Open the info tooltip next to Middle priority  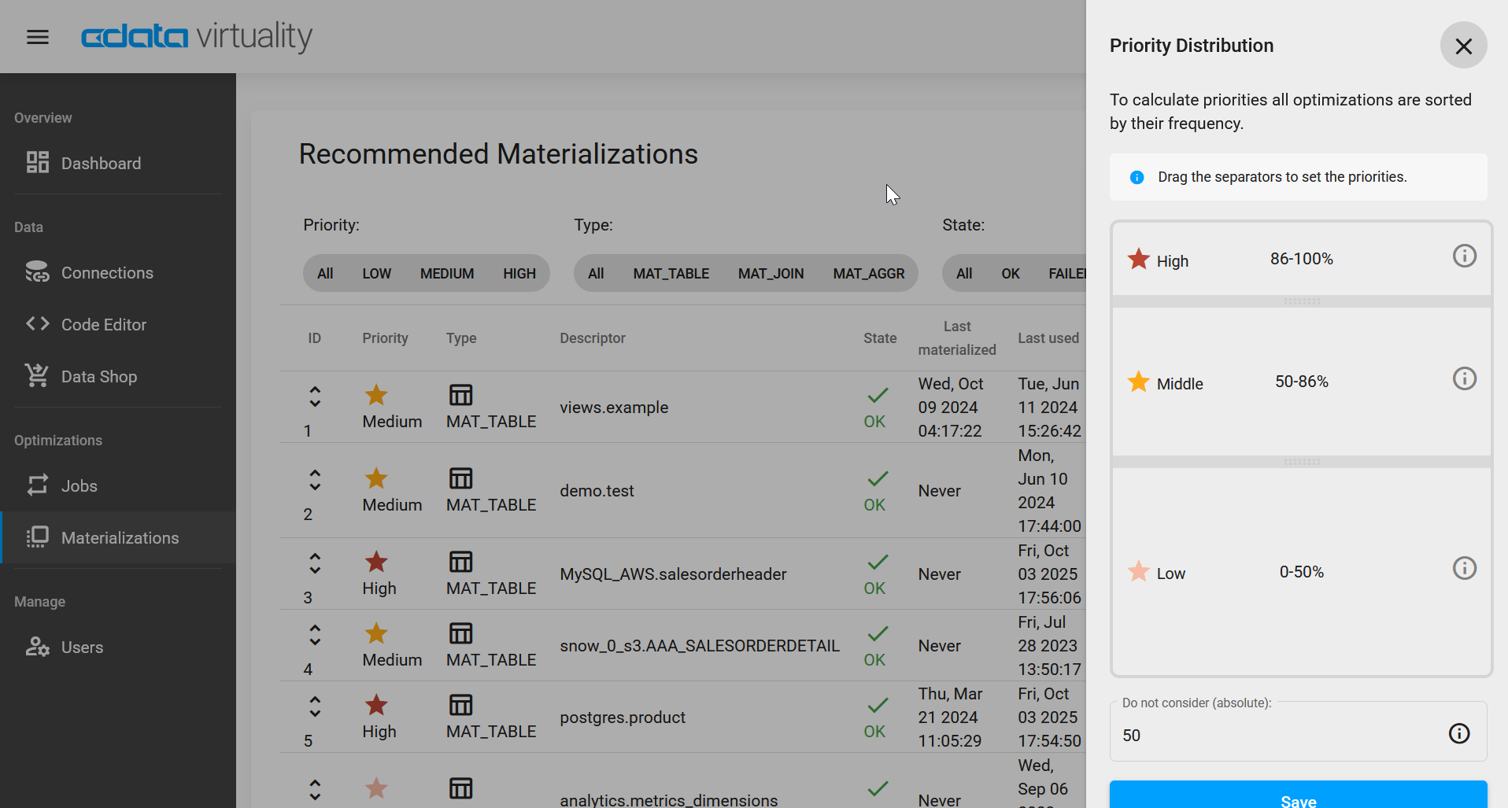[1463, 378]
